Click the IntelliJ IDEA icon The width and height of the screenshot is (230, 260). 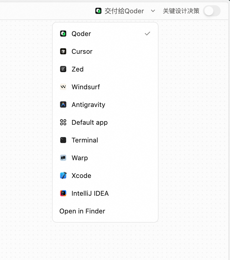click(x=63, y=193)
